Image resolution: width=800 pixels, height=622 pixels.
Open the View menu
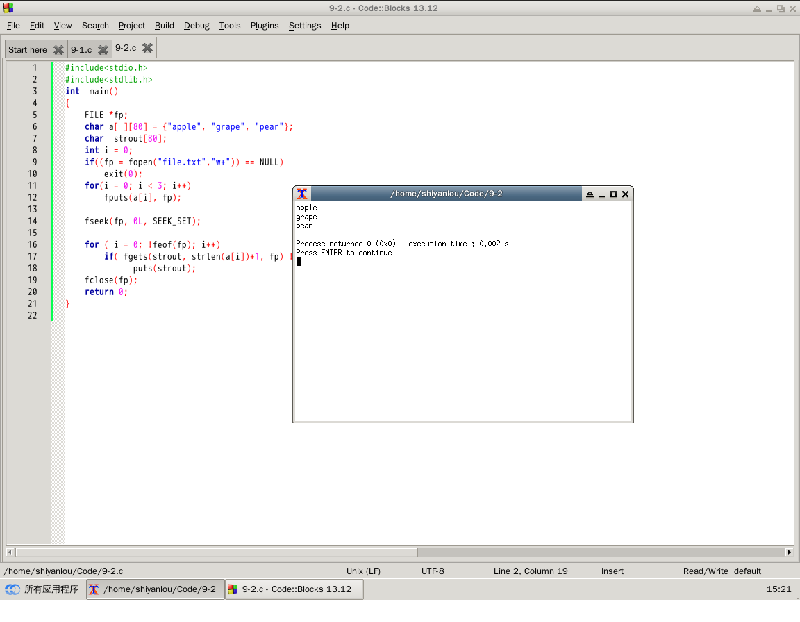click(62, 26)
